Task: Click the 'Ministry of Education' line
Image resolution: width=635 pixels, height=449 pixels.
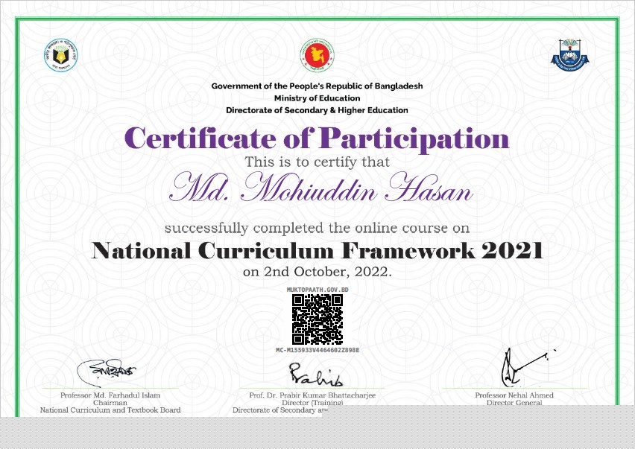Action: (x=317, y=98)
